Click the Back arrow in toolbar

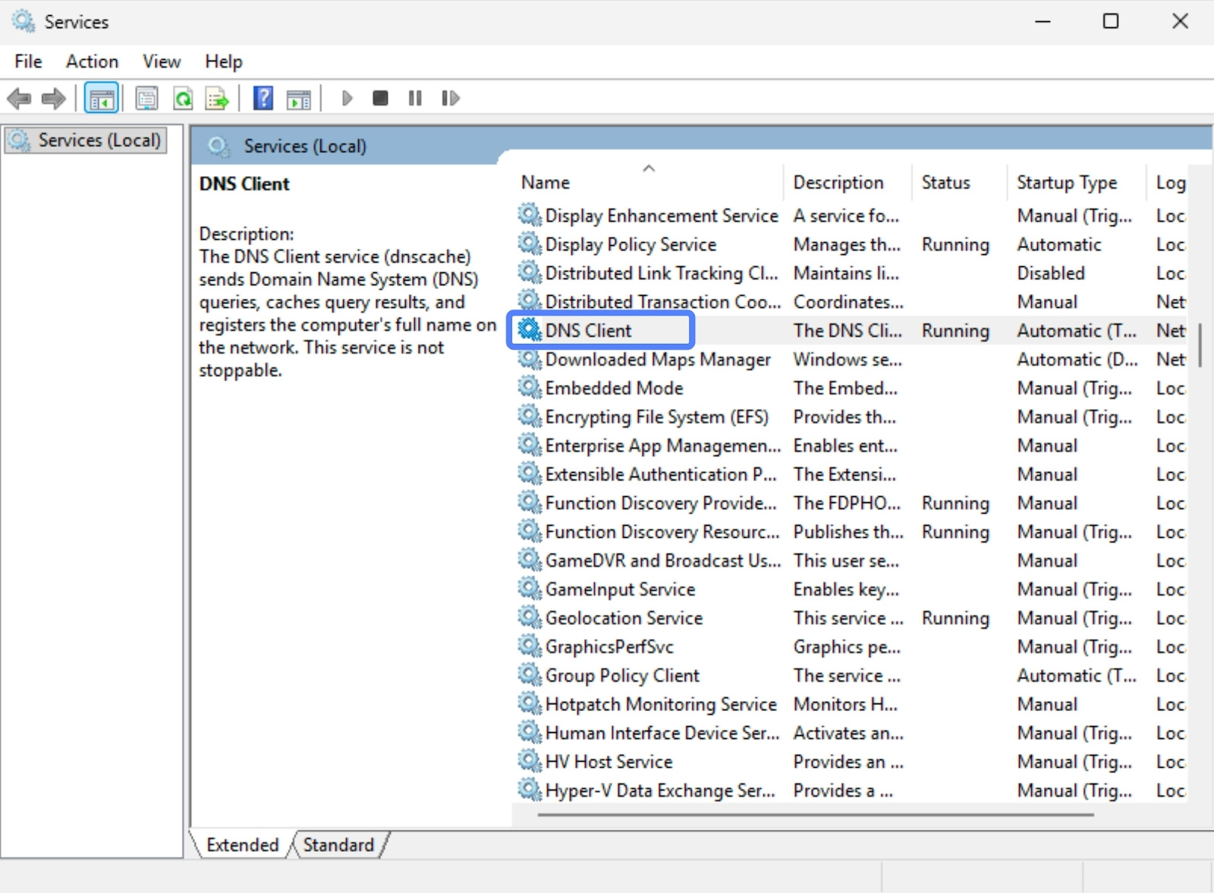(x=18, y=99)
